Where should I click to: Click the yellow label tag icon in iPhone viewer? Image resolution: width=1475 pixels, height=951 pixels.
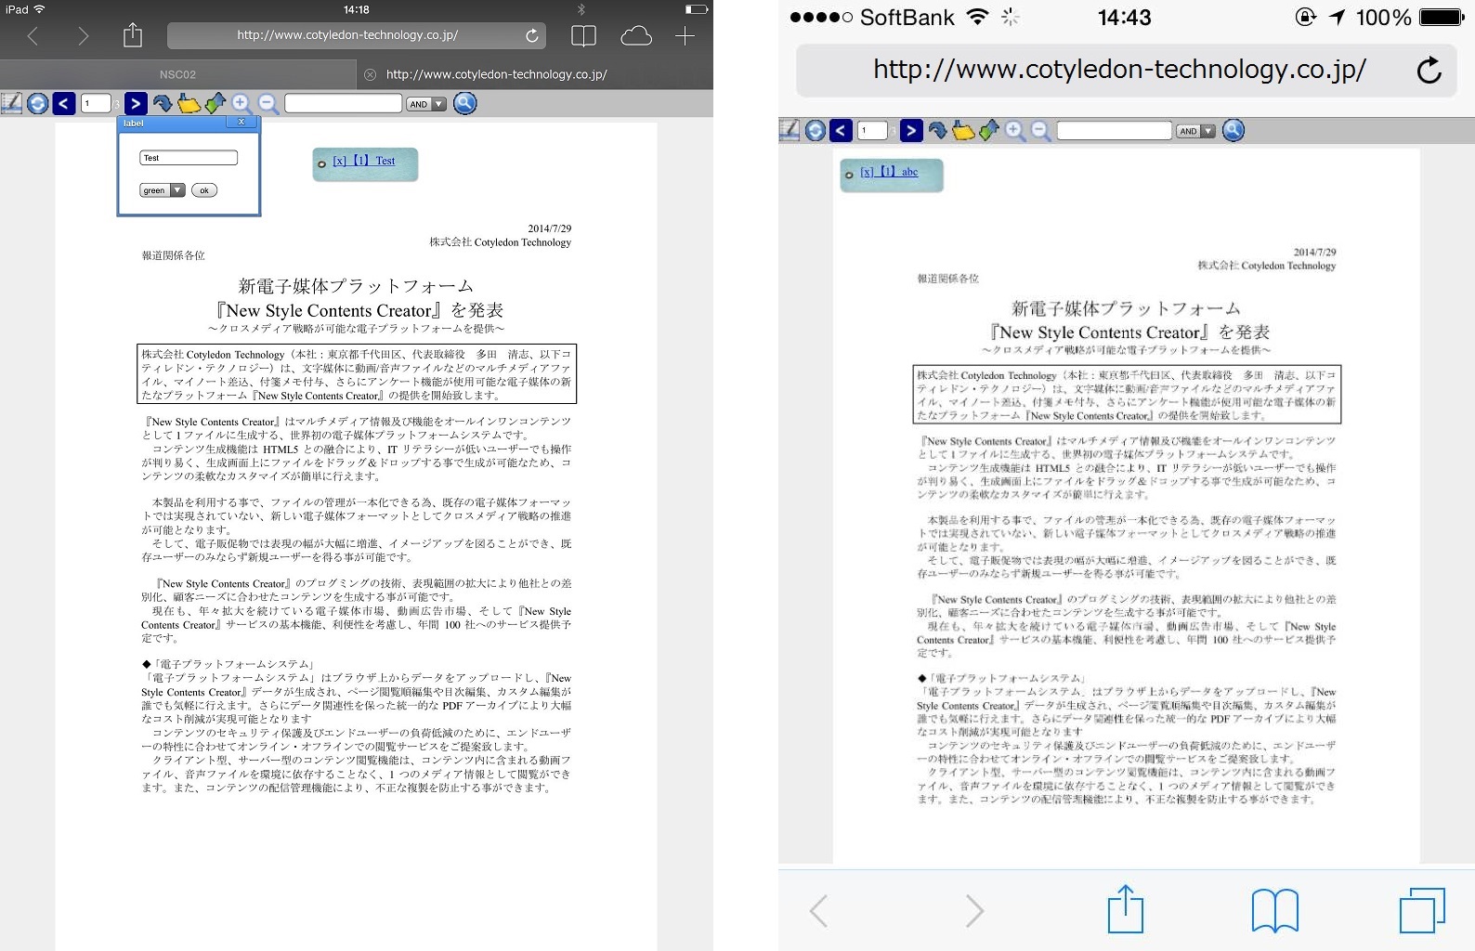click(964, 131)
